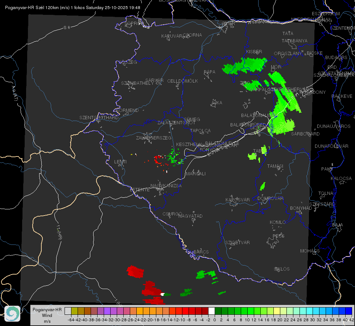Click the yellow legend swatch between 18 and 20
This screenshot has height=326, width=355.
pos(277,311)
